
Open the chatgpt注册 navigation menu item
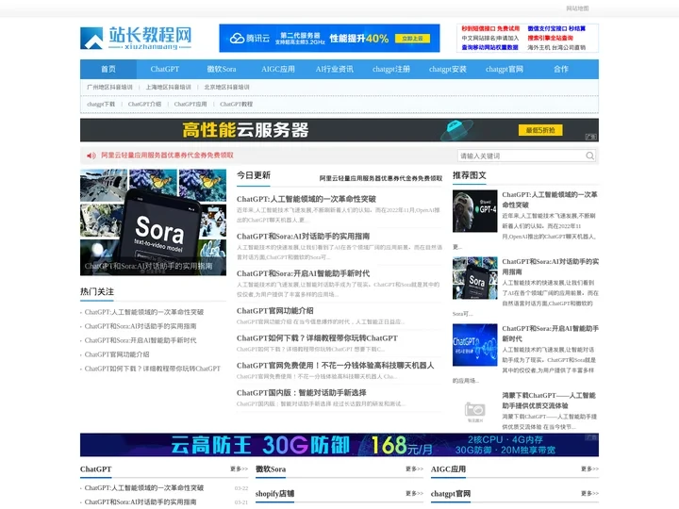point(391,69)
